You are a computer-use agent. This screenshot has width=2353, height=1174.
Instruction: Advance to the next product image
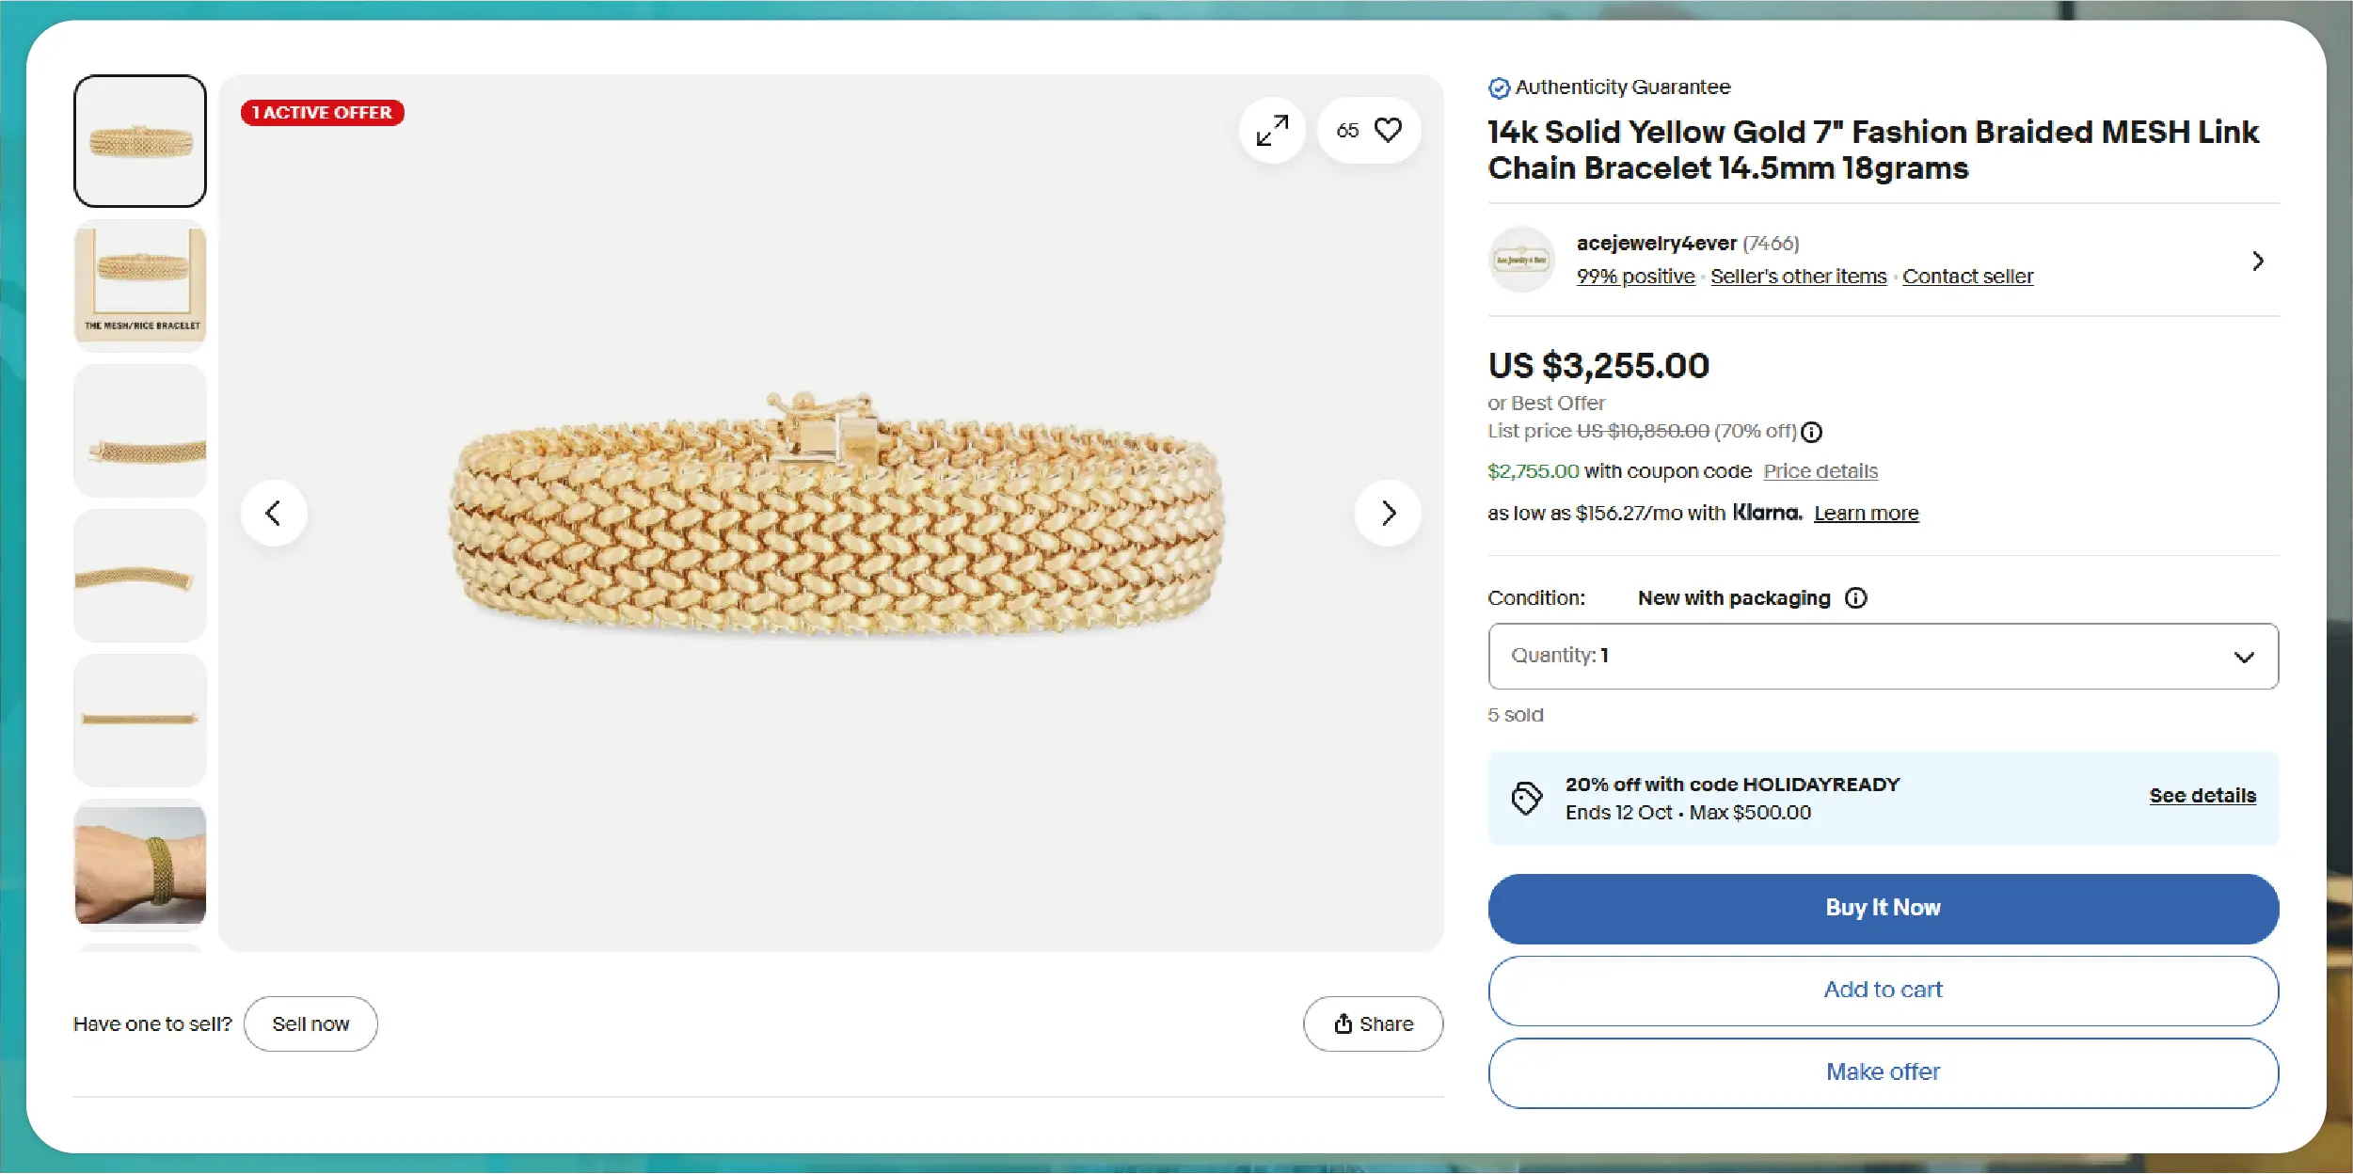[x=1388, y=514]
